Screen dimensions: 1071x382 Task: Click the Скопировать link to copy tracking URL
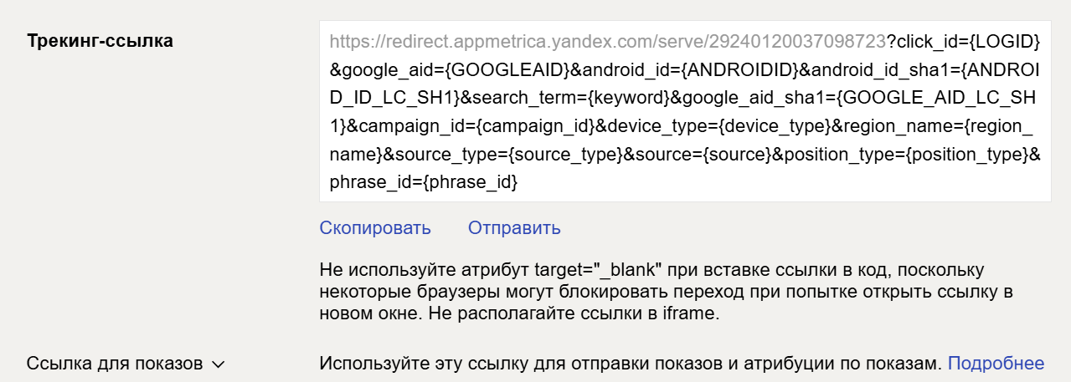[x=375, y=227]
